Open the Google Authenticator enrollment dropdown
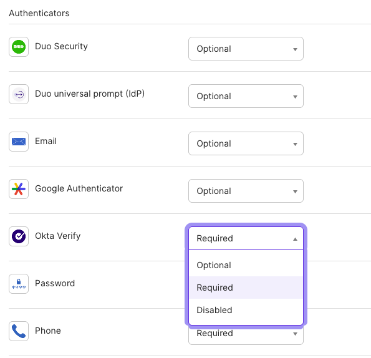 [x=246, y=191]
